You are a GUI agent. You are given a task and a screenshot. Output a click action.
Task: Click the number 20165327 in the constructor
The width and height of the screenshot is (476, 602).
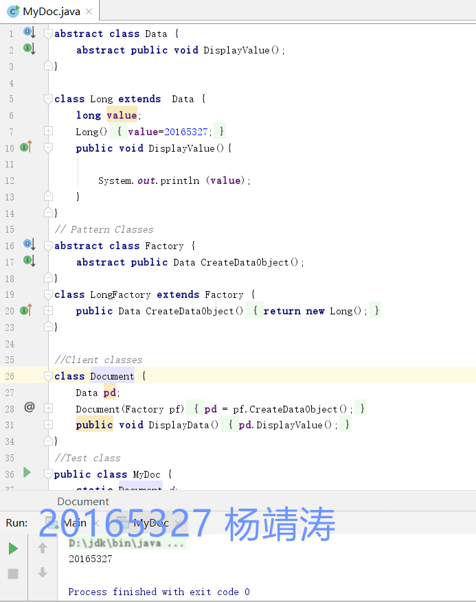185,132
